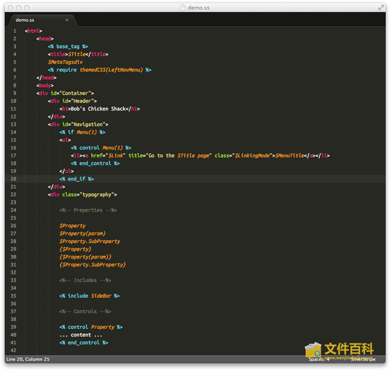The height and width of the screenshot is (370, 390).
Task: Click the fullscreen arrows icon in title bar
Action: 381,8
